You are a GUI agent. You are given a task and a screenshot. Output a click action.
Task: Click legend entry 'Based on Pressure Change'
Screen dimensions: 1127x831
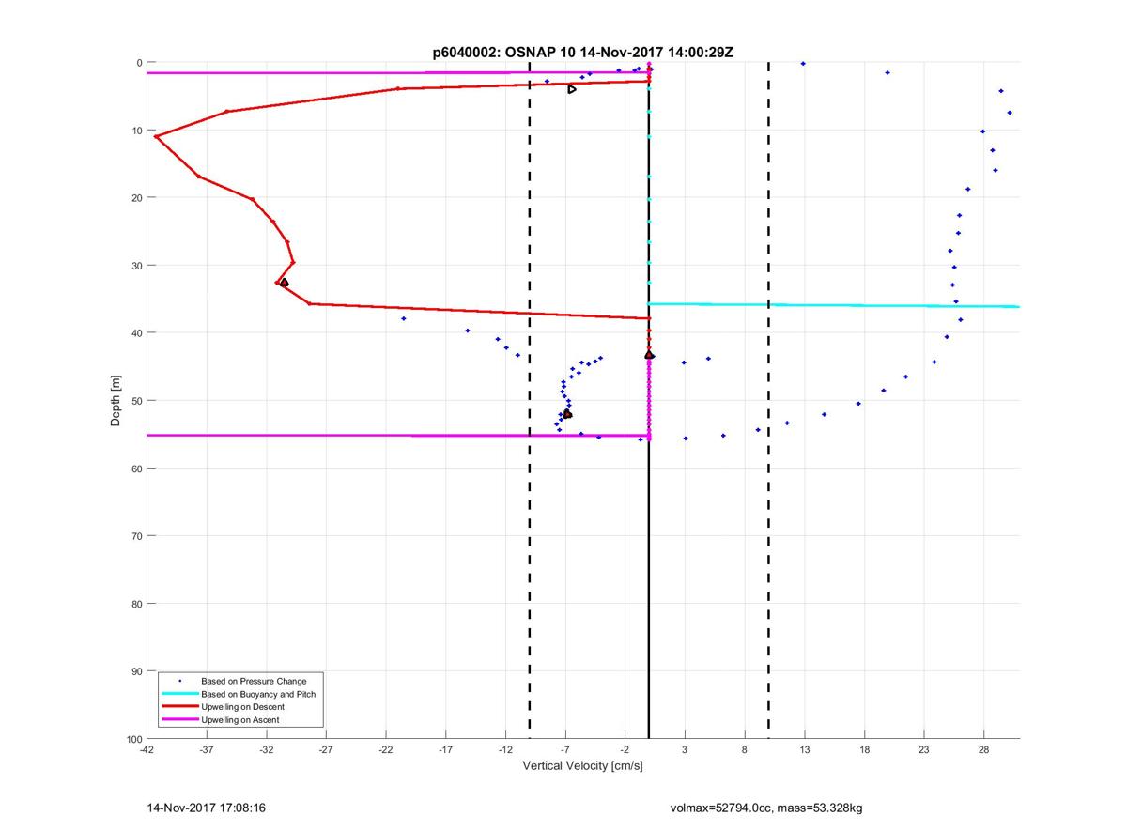pos(254,681)
